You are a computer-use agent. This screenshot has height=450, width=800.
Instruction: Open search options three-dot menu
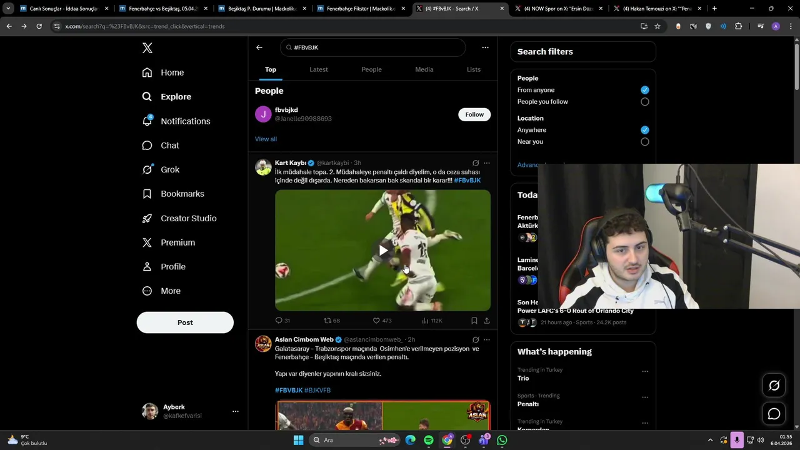485,47
